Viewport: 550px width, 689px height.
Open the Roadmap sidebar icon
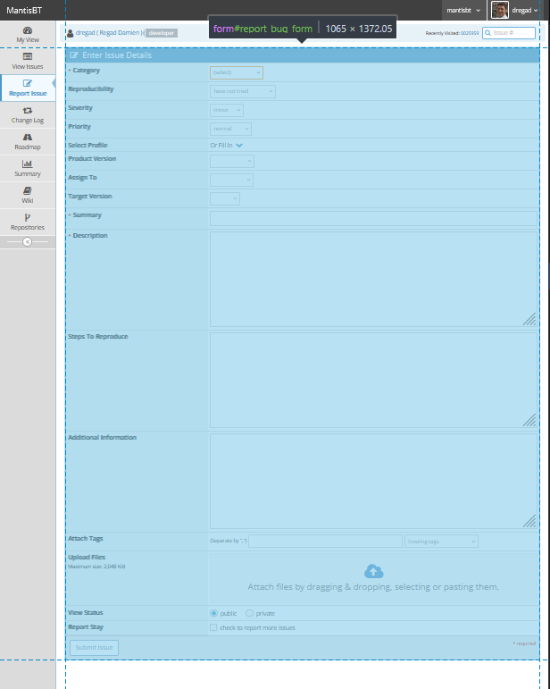28,137
